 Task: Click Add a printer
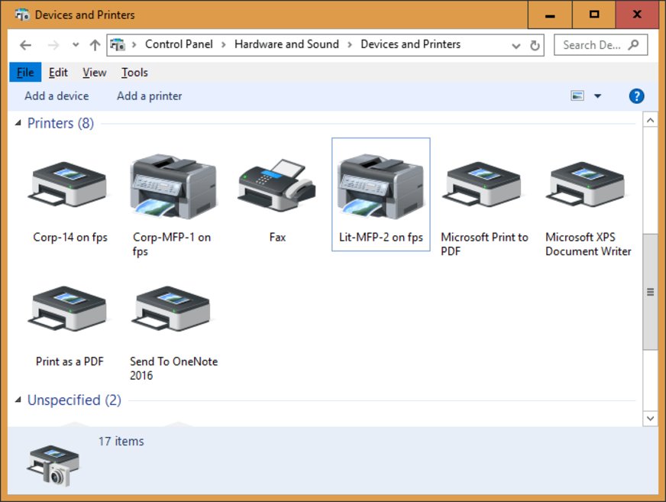[x=149, y=96]
